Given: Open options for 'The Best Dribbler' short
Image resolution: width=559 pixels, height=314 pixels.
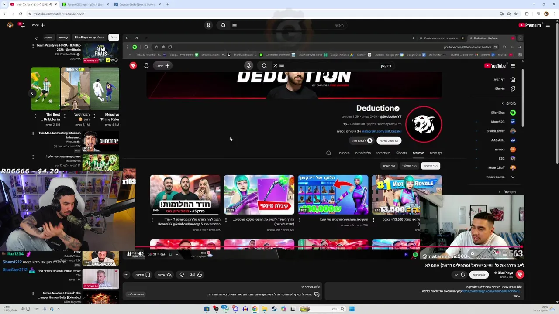Looking at the screenshot, I should pyautogui.click(x=35, y=116).
